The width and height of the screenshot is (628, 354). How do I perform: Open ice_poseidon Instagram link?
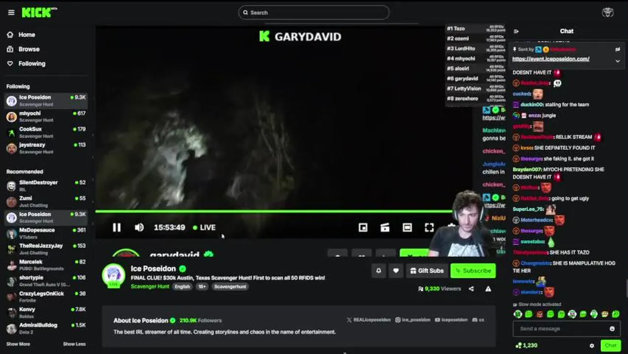(413, 320)
